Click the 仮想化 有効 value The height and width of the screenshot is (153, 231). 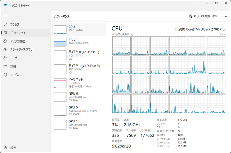pos(180,135)
